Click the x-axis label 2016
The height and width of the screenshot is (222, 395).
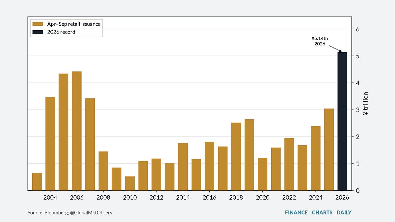click(209, 197)
